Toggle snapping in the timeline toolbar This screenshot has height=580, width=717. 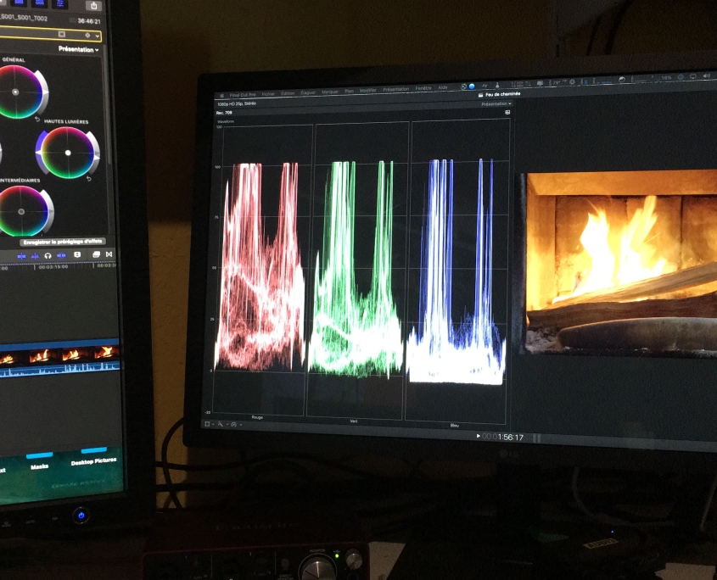pyautogui.click(x=61, y=255)
